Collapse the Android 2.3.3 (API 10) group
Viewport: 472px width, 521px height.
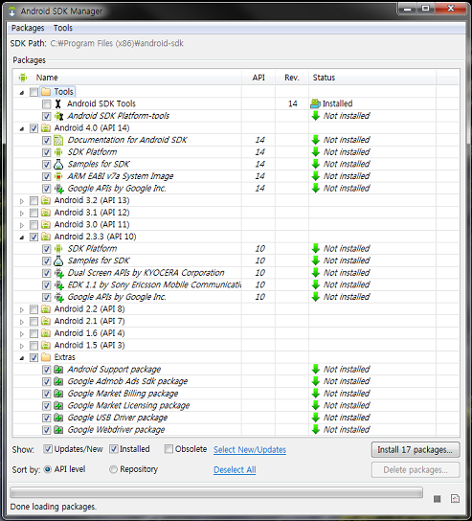click(22, 238)
